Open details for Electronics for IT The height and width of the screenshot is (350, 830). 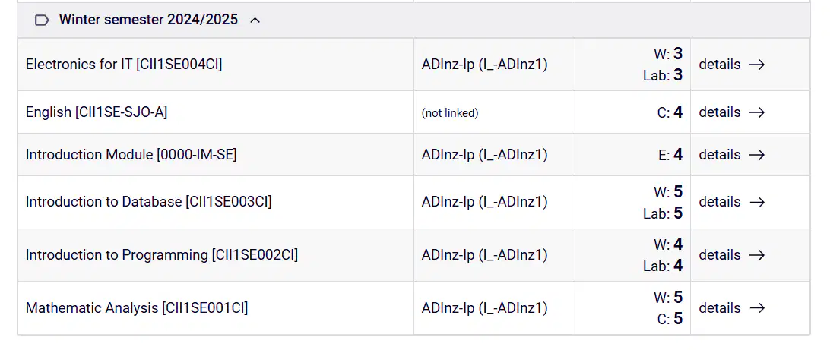[732, 64]
